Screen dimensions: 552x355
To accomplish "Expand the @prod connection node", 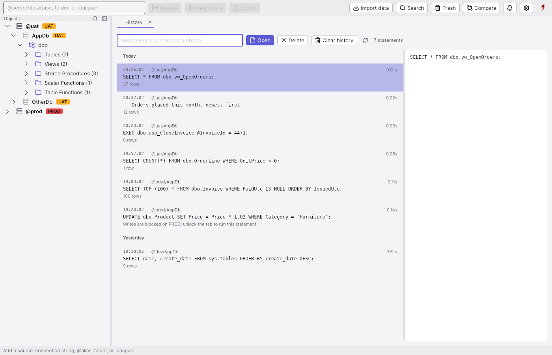I will [x=7, y=111].
